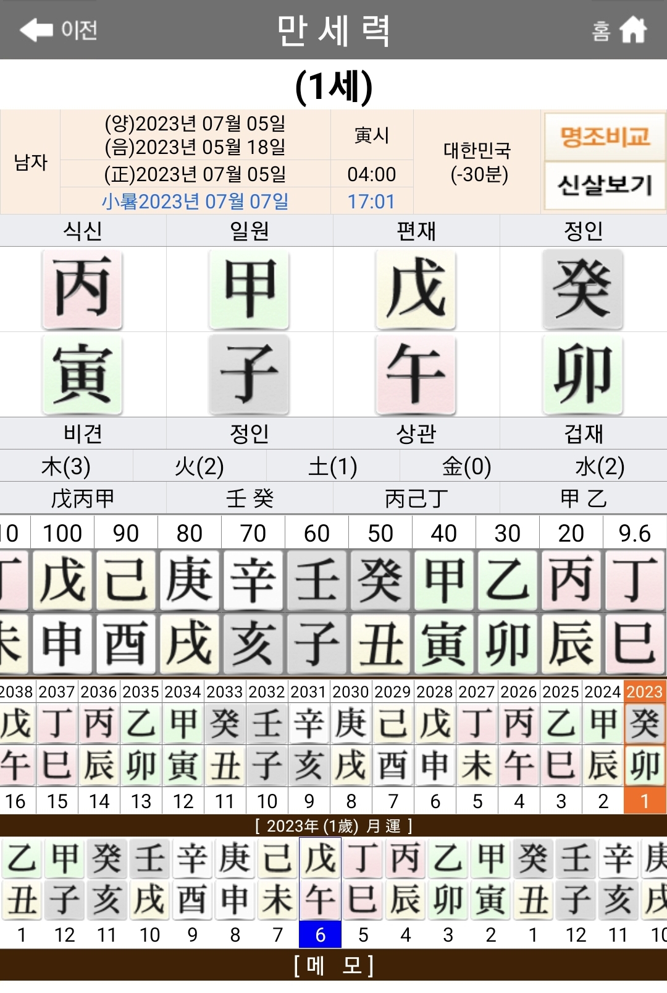The width and height of the screenshot is (667, 993).
Task: Tap the 庚 tile under year 2030
Action: pos(351,723)
